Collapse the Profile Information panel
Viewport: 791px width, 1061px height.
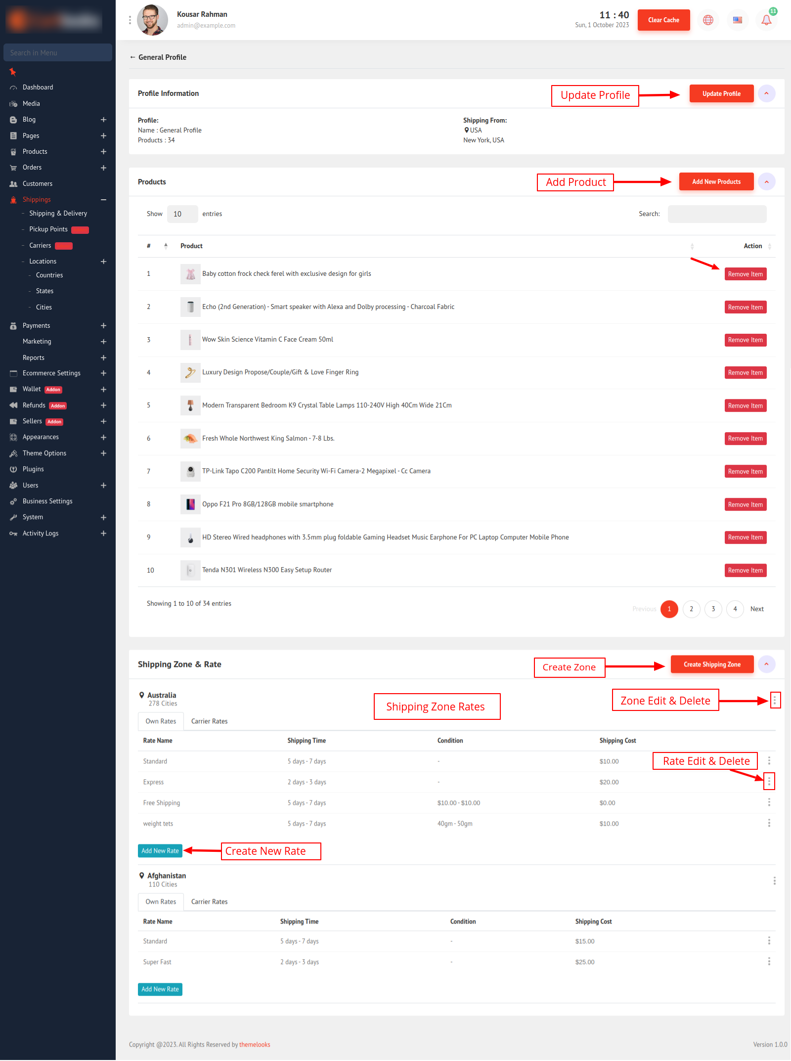click(766, 93)
